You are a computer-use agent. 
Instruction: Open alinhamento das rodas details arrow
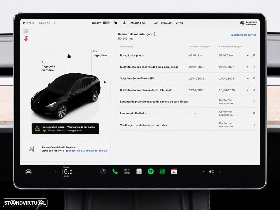tap(254, 125)
